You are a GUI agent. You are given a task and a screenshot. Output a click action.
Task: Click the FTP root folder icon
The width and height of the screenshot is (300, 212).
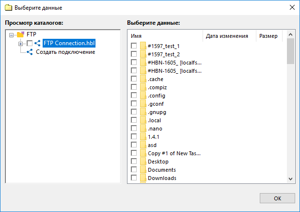click(x=20, y=34)
